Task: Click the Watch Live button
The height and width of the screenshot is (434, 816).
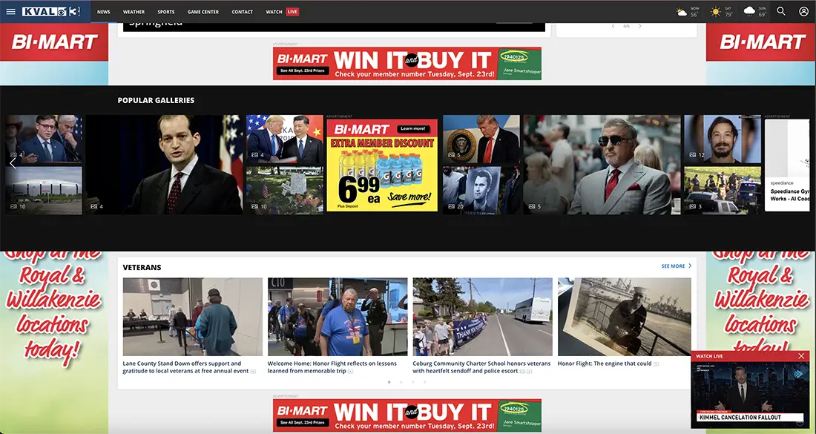Action: tap(282, 11)
